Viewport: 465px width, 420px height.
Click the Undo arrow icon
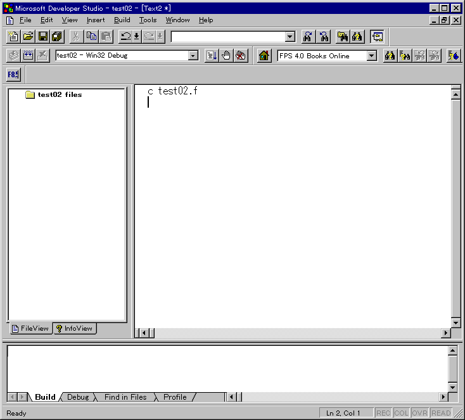point(125,37)
